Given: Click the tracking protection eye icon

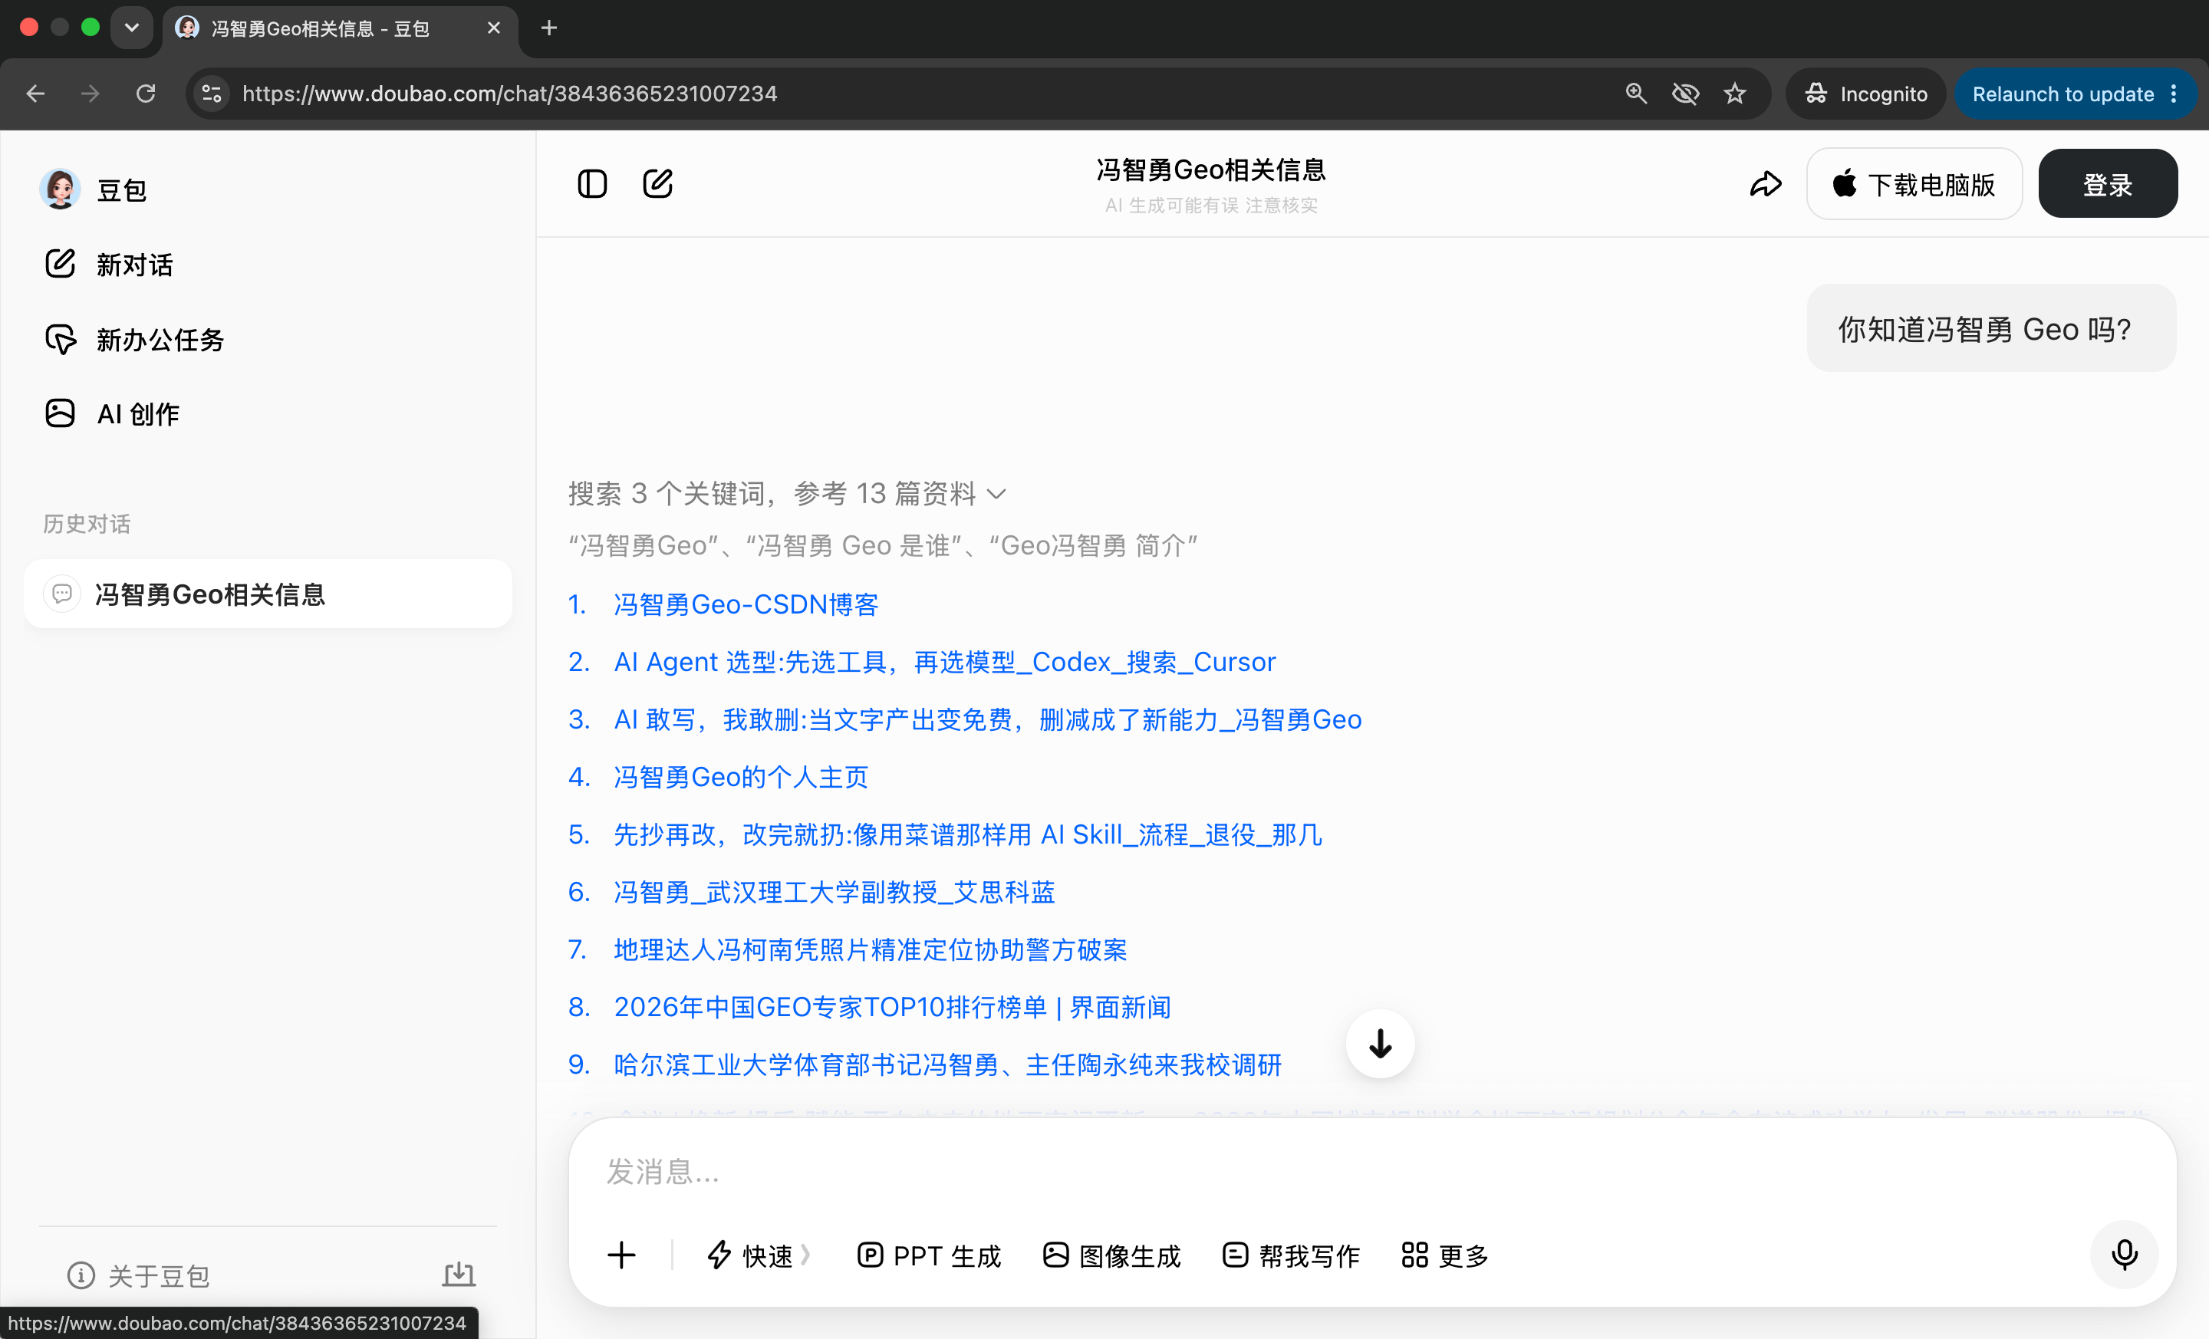Looking at the screenshot, I should (x=1685, y=94).
